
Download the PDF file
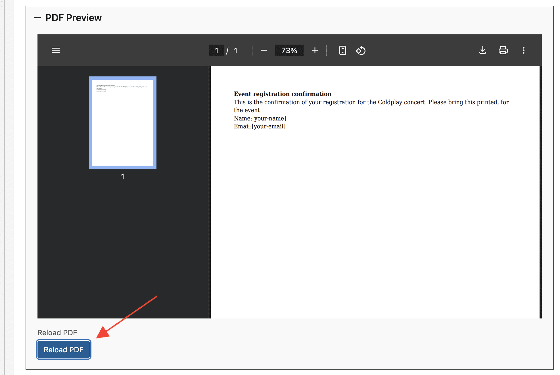click(x=482, y=51)
